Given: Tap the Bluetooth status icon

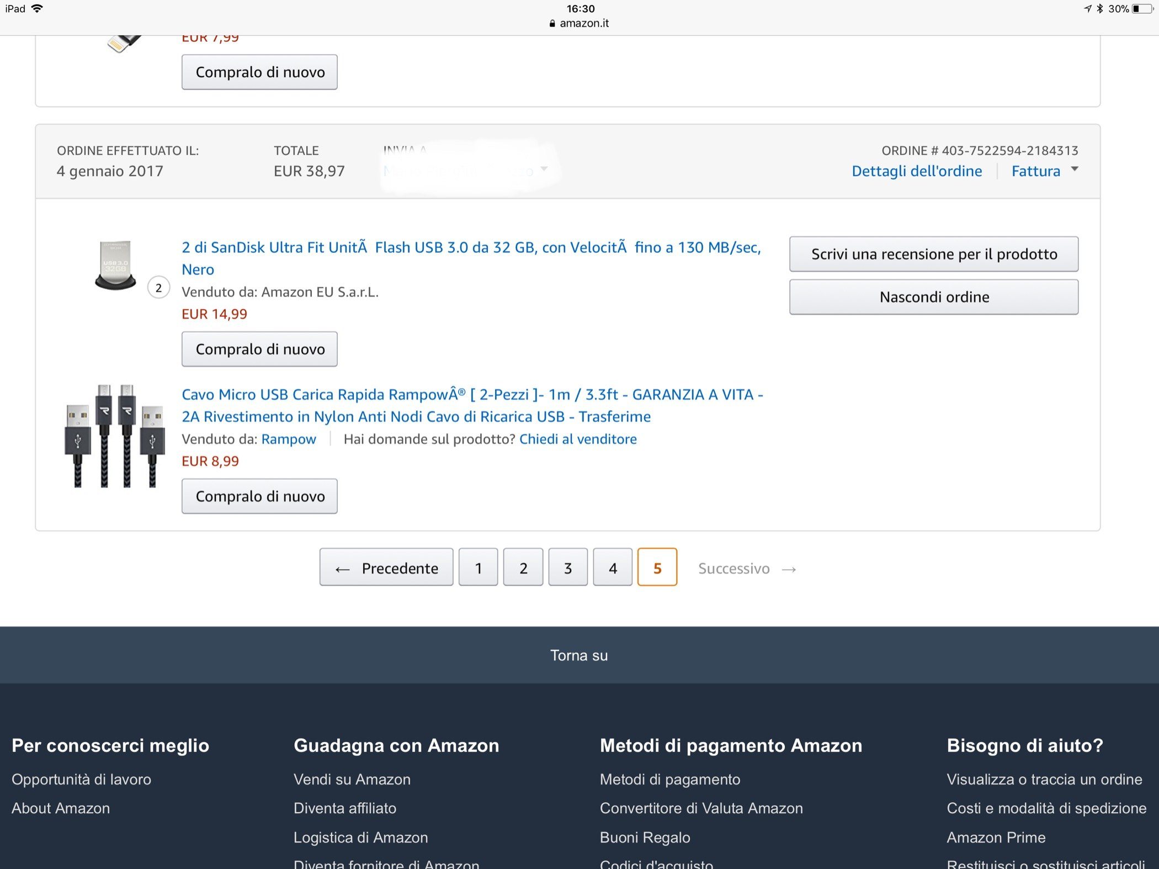Looking at the screenshot, I should pyautogui.click(x=1099, y=8).
